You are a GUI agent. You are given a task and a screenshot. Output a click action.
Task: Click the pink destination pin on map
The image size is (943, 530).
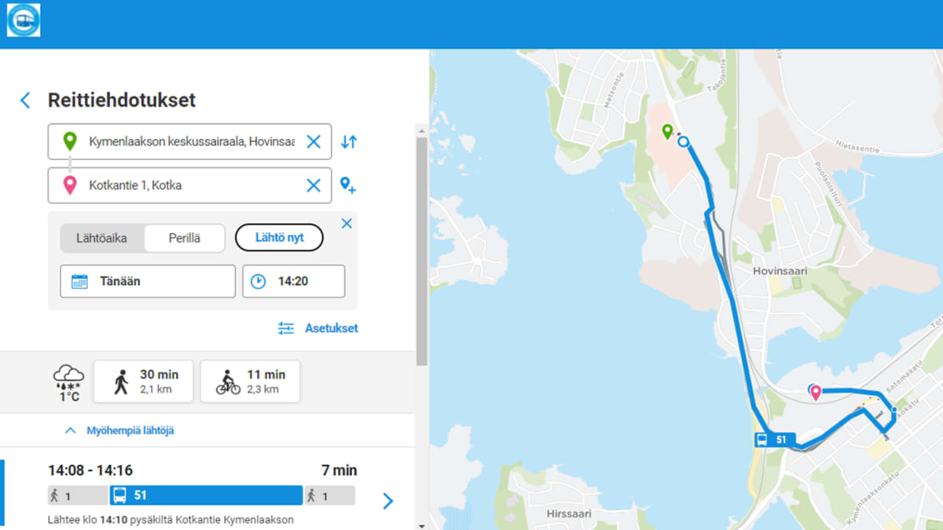click(816, 393)
